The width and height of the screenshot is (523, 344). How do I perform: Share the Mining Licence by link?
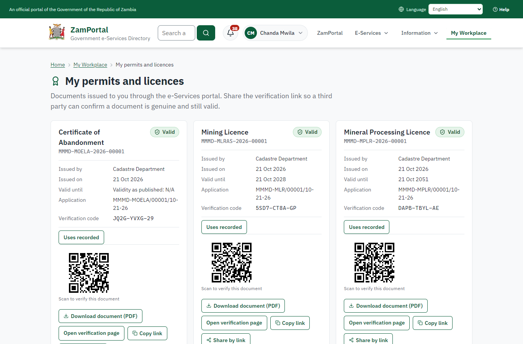click(x=226, y=339)
